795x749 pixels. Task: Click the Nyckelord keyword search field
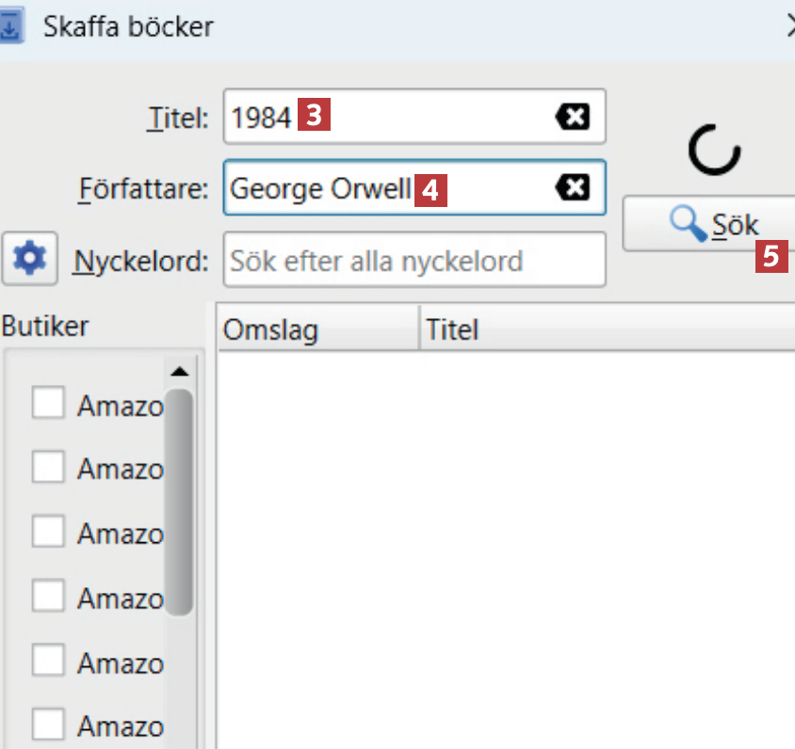414,260
